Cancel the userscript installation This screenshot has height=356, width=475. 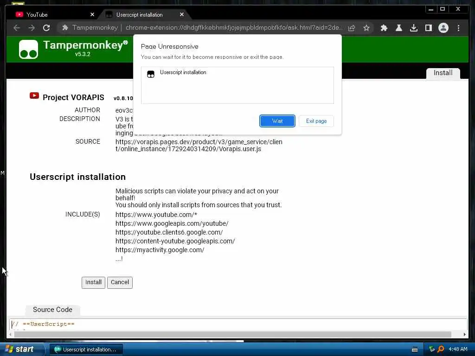click(120, 282)
